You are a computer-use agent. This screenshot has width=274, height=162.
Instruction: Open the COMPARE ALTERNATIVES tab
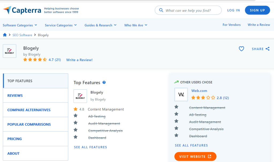pyautogui.click(x=36, y=110)
